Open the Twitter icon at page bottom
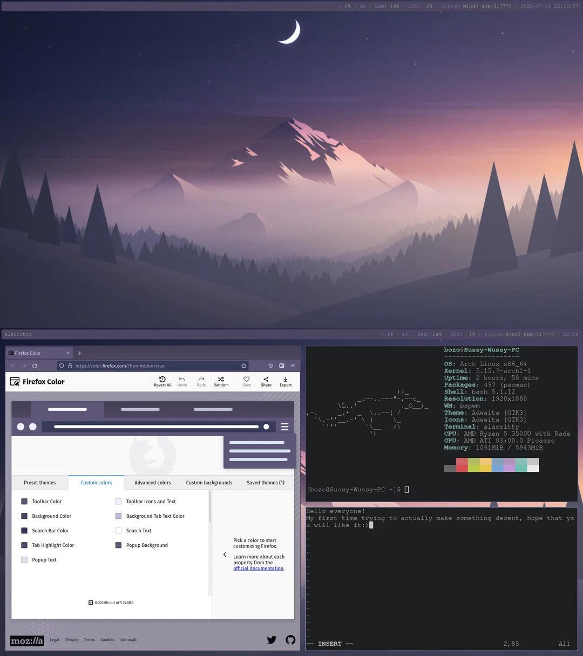The height and width of the screenshot is (656, 583). (272, 639)
